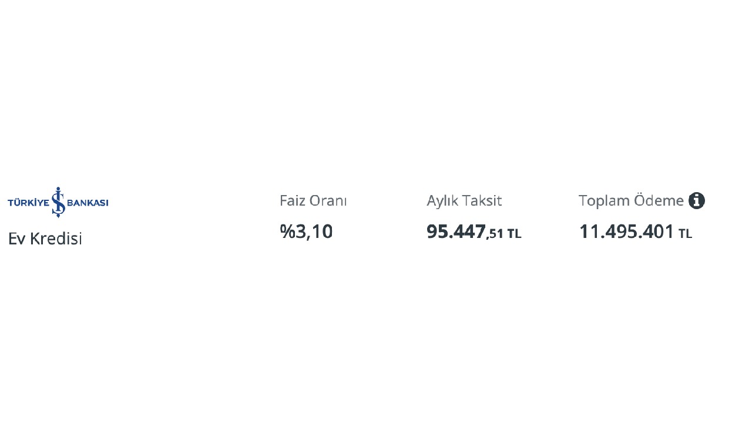752x423 pixels.
Task: Click TL next to the monthly installment
Action: coord(515,234)
